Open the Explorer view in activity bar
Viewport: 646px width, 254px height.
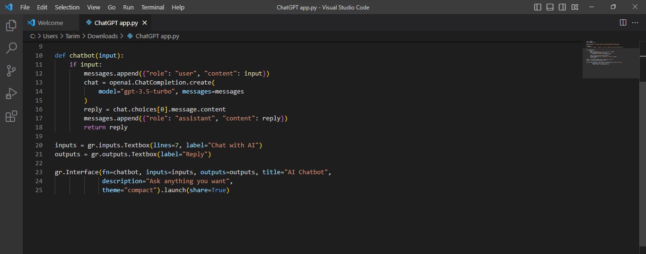11,25
